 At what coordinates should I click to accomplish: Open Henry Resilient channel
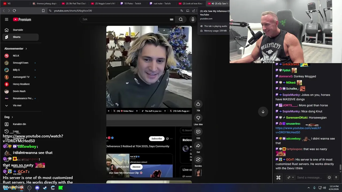click(20, 84)
